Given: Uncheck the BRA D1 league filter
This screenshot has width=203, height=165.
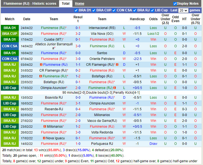Looking at the screenshot, I should tap(76, 10).
